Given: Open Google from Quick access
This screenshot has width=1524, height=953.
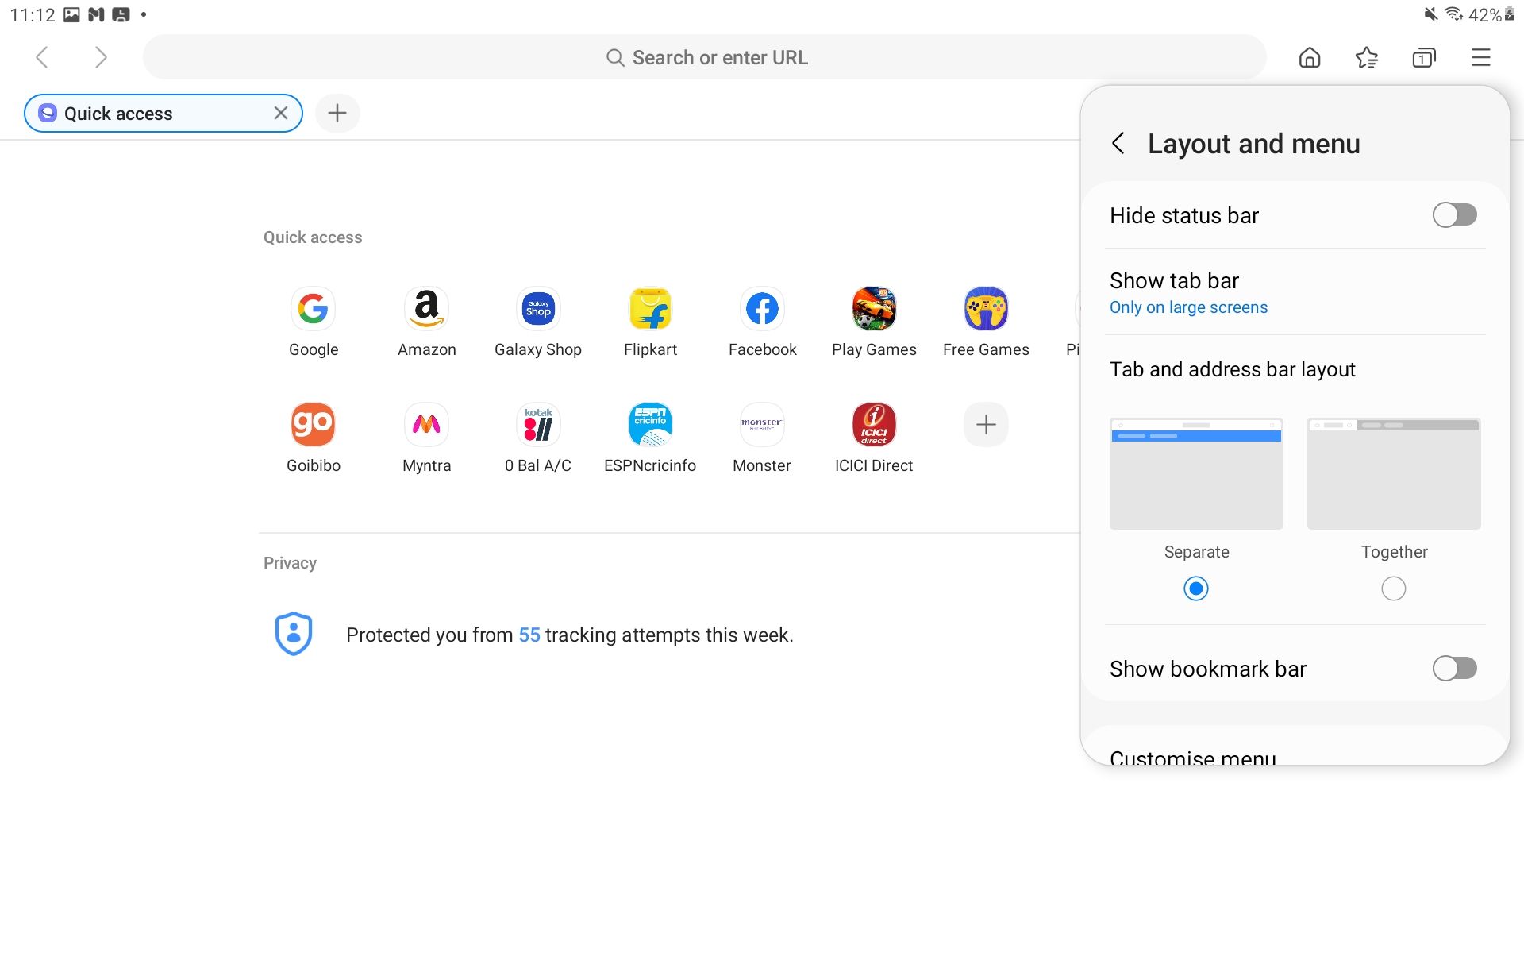Looking at the screenshot, I should (x=313, y=321).
